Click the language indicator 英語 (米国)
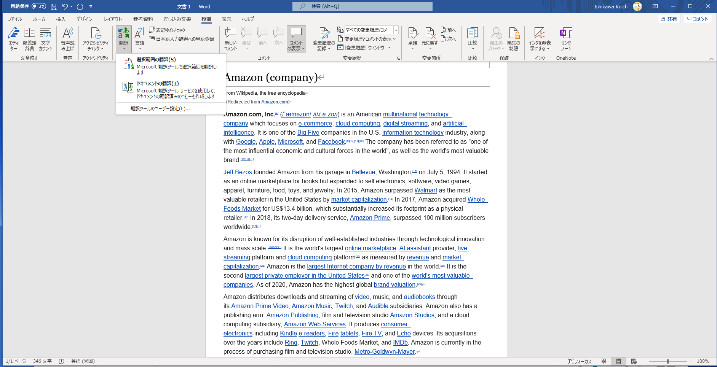 (83, 361)
